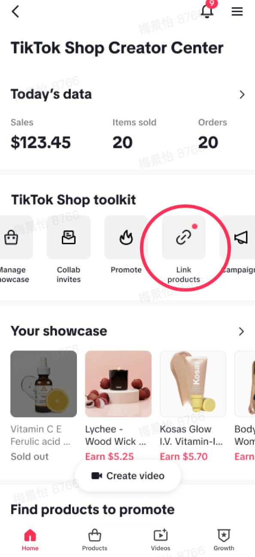Viewport: 255px width, 557px height.
Task: Open Manage showcase toolkit icon
Action: click(x=11, y=237)
